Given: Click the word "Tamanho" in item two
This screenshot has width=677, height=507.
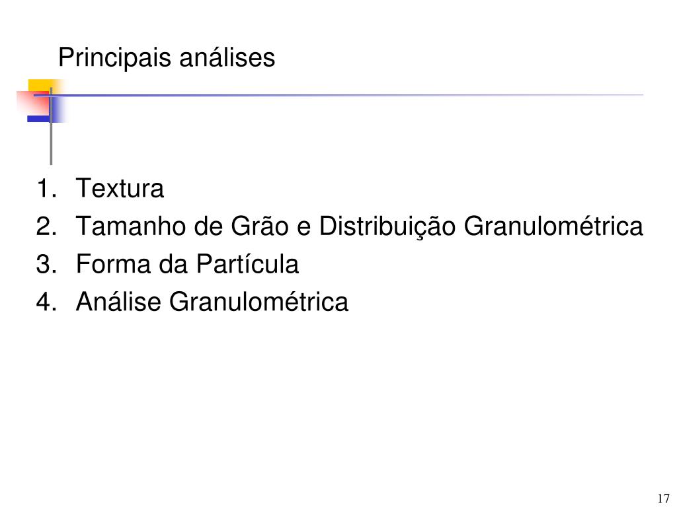Looking at the screenshot, I should [131, 226].
